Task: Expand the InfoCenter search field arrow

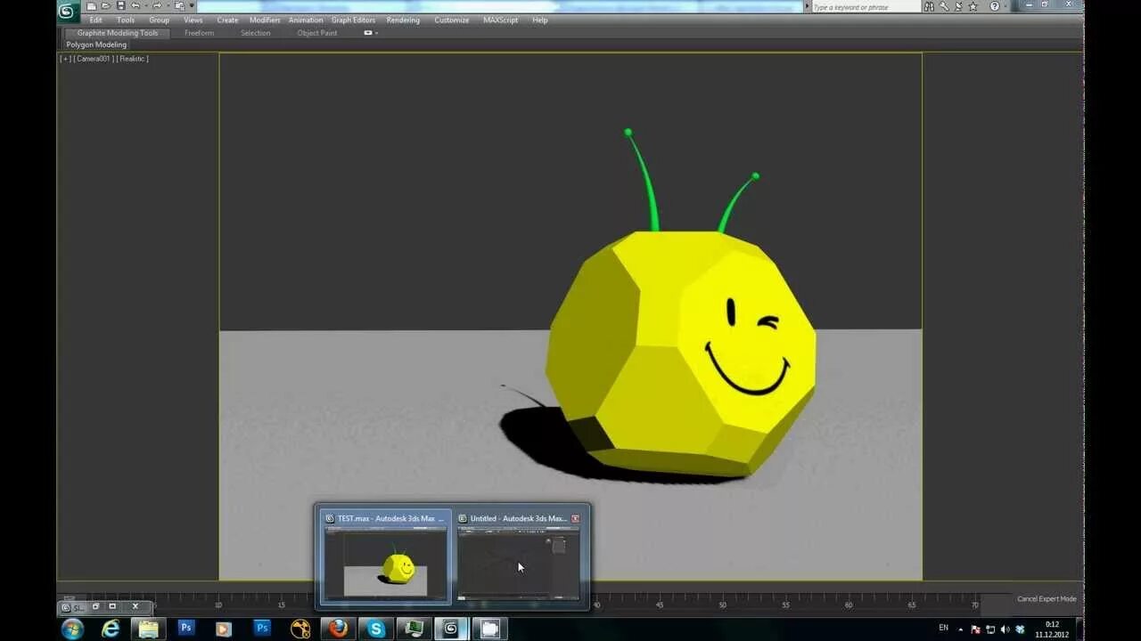Action: pos(808,6)
